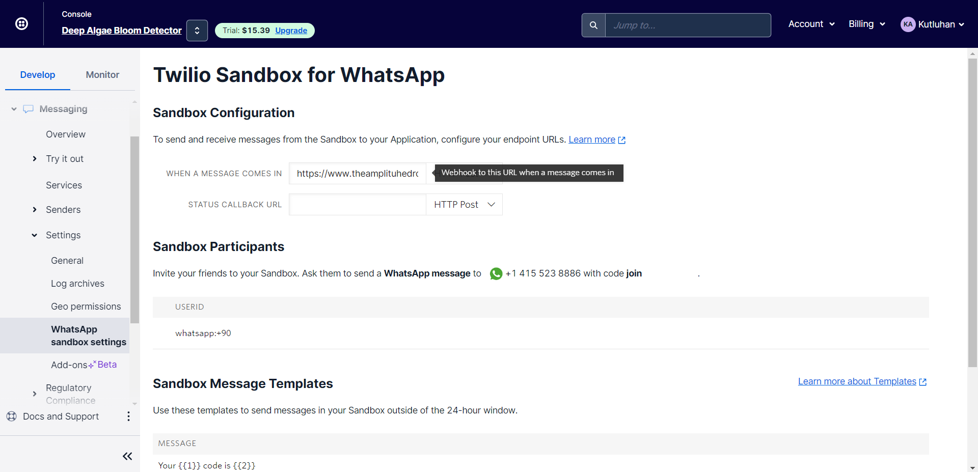Screen dimensions: 978x472
Task: Open the Account menu
Action: [x=811, y=24]
